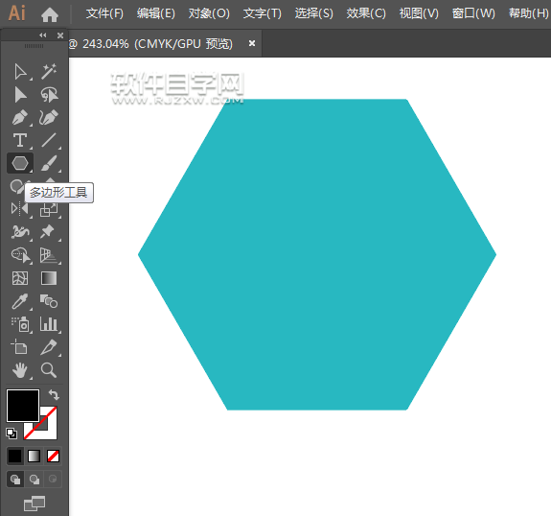Activate the Type tool
The image size is (551, 516).
[20, 140]
